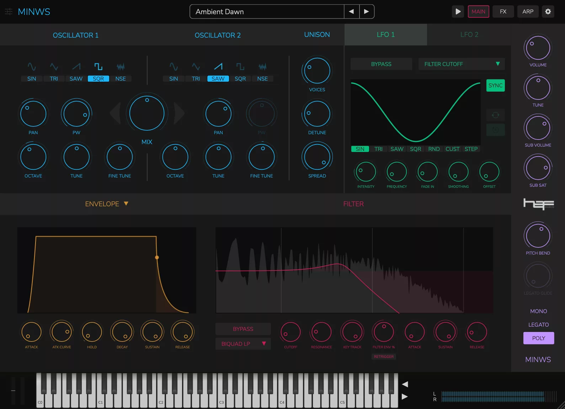Screen dimensions: 565x409
Task: Go to the next preset arrow
Action: 367,12
